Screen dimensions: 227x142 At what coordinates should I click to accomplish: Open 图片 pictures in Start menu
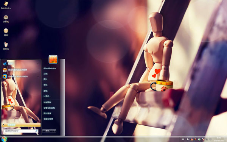pos(45,79)
